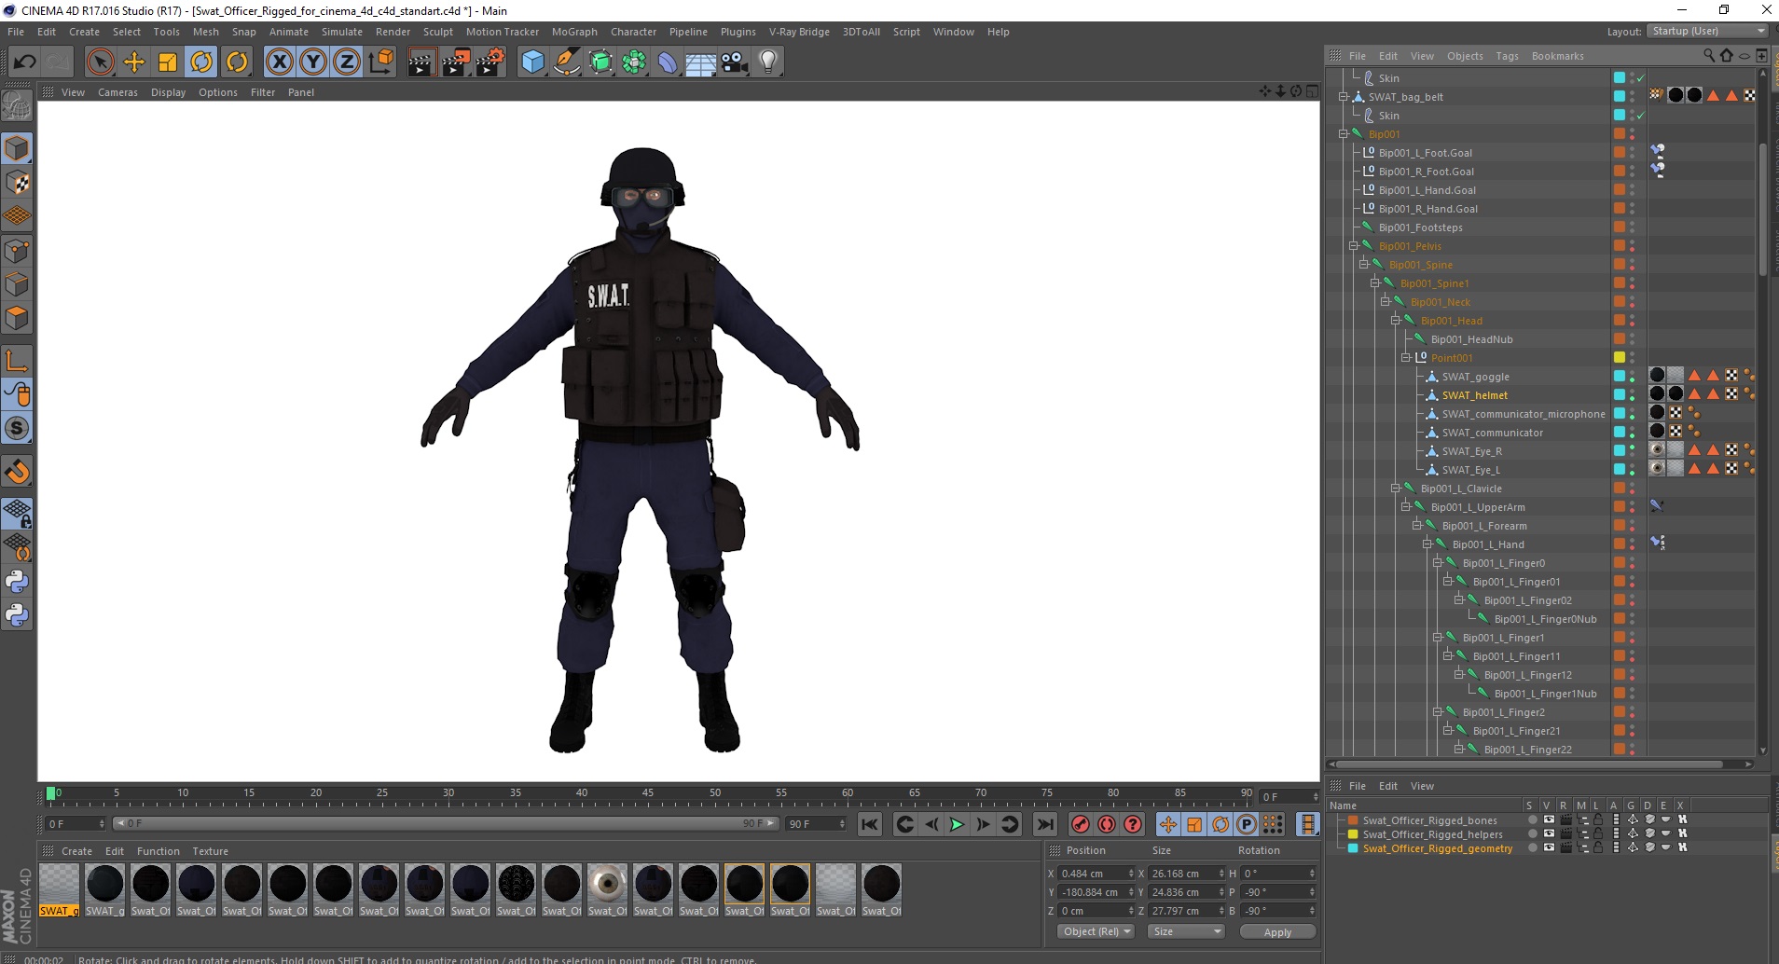Image resolution: width=1779 pixels, height=964 pixels.
Task: Open the spline Pen tool
Action: click(x=567, y=62)
